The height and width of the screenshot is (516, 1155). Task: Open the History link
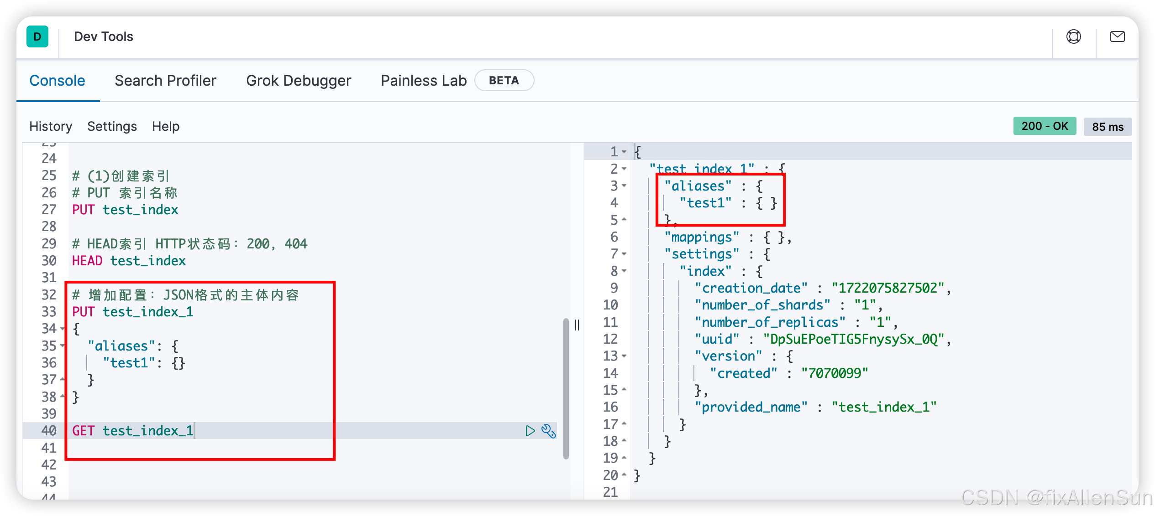coord(51,126)
